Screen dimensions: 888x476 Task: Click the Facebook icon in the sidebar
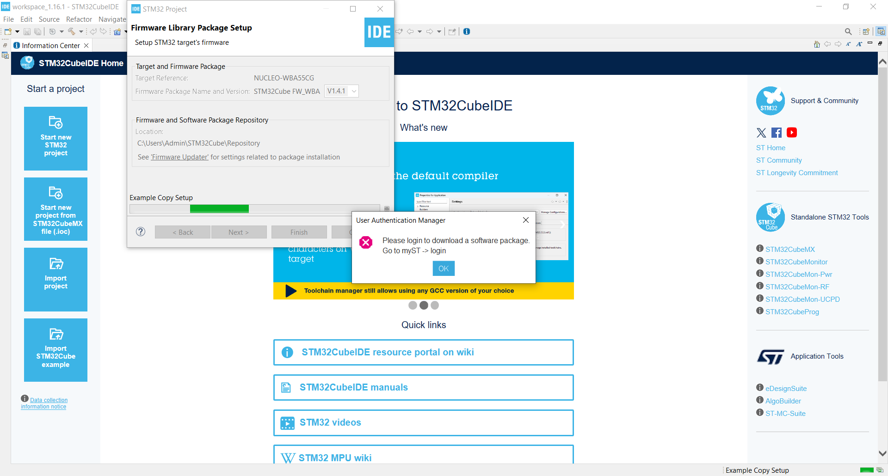click(777, 133)
